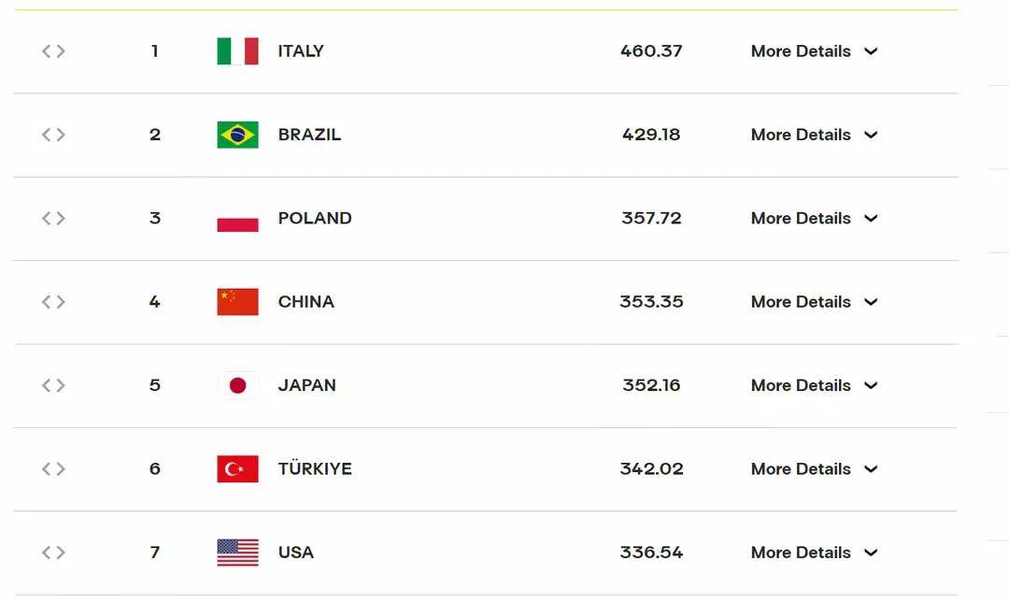Click the Poland flag icon
Screen dimensions: 1009x604
237,219
